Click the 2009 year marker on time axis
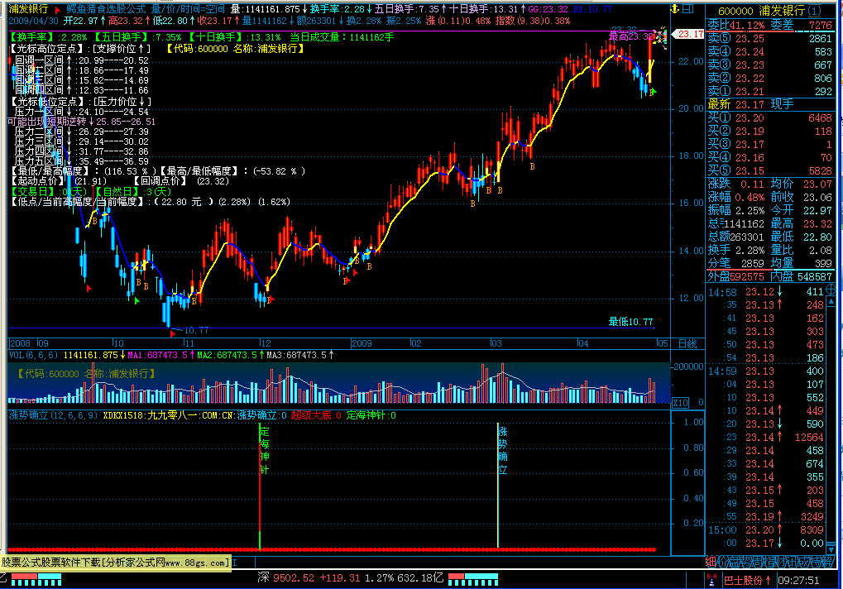843x589 pixels. [x=362, y=343]
